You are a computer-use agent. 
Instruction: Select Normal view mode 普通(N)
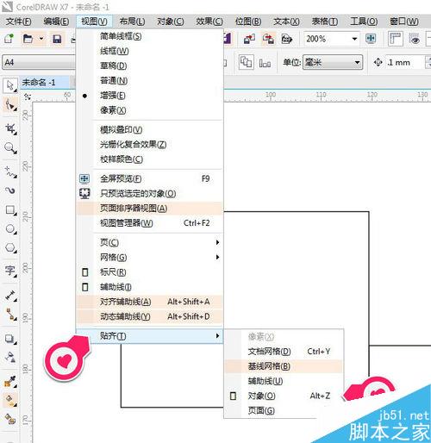(x=149, y=81)
